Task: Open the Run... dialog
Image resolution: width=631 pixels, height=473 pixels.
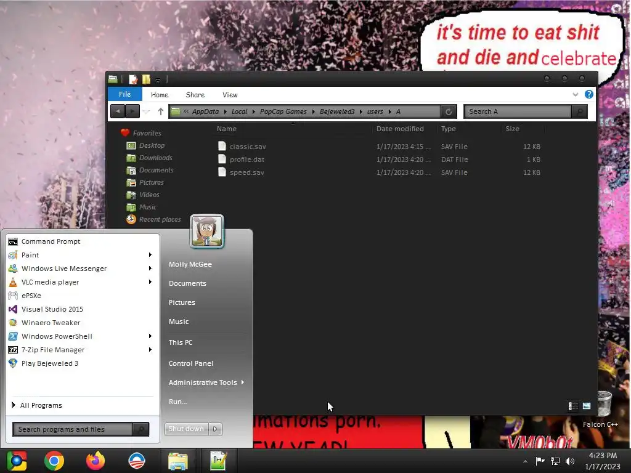Action: (177, 402)
